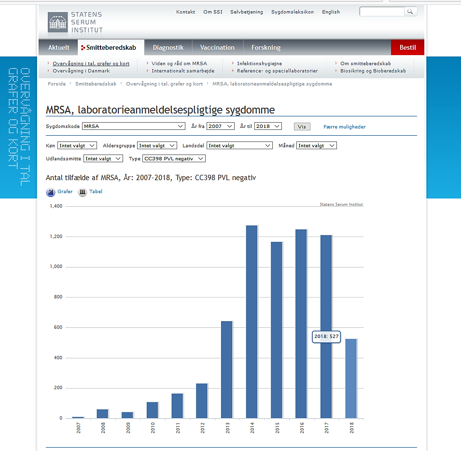
Task: Open Infektionshygiejne link
Action: tap(259, 64)
